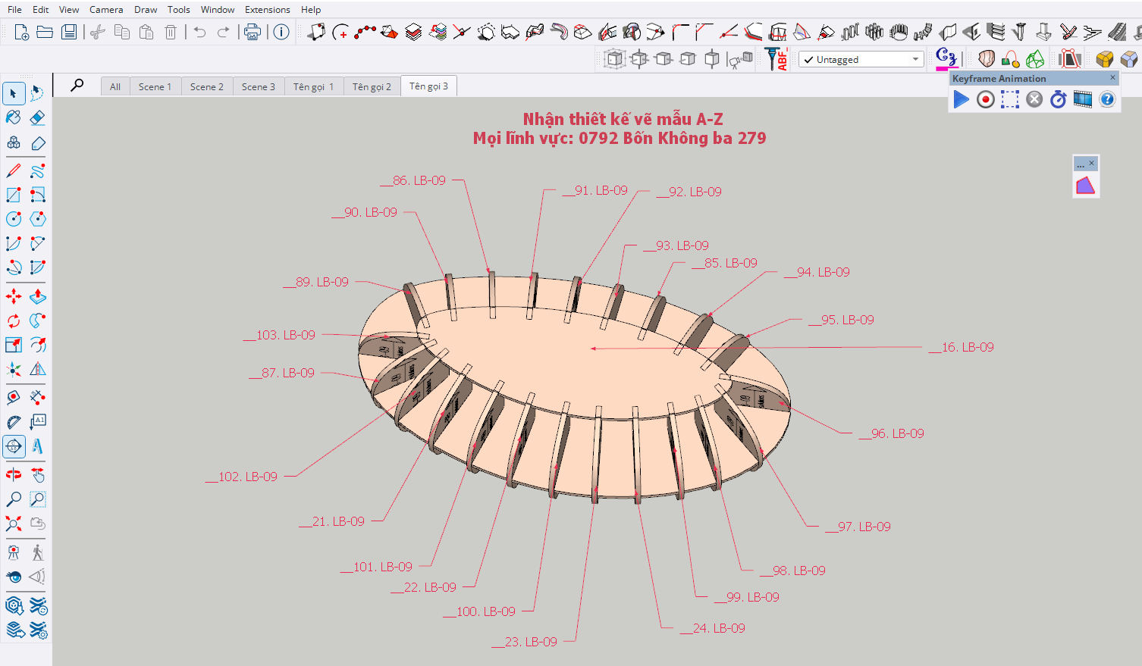Switch to the Scene 2 tab
Viewport: 1142px width, 666px height.
point(206,86)
